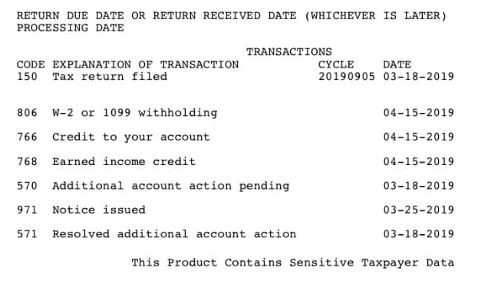Select code 150 Tax return filed
This screenshot has width=491, height=281.
point(92,77)
